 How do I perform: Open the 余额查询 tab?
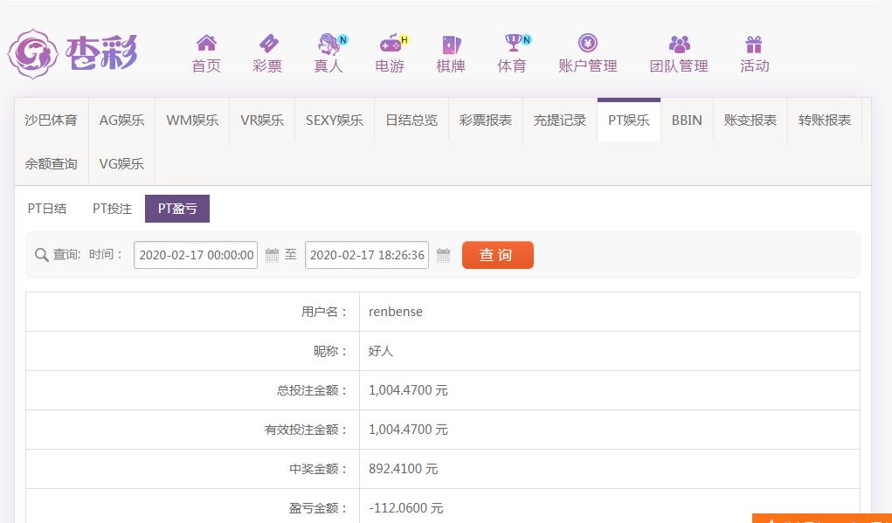tap(51, 163)
